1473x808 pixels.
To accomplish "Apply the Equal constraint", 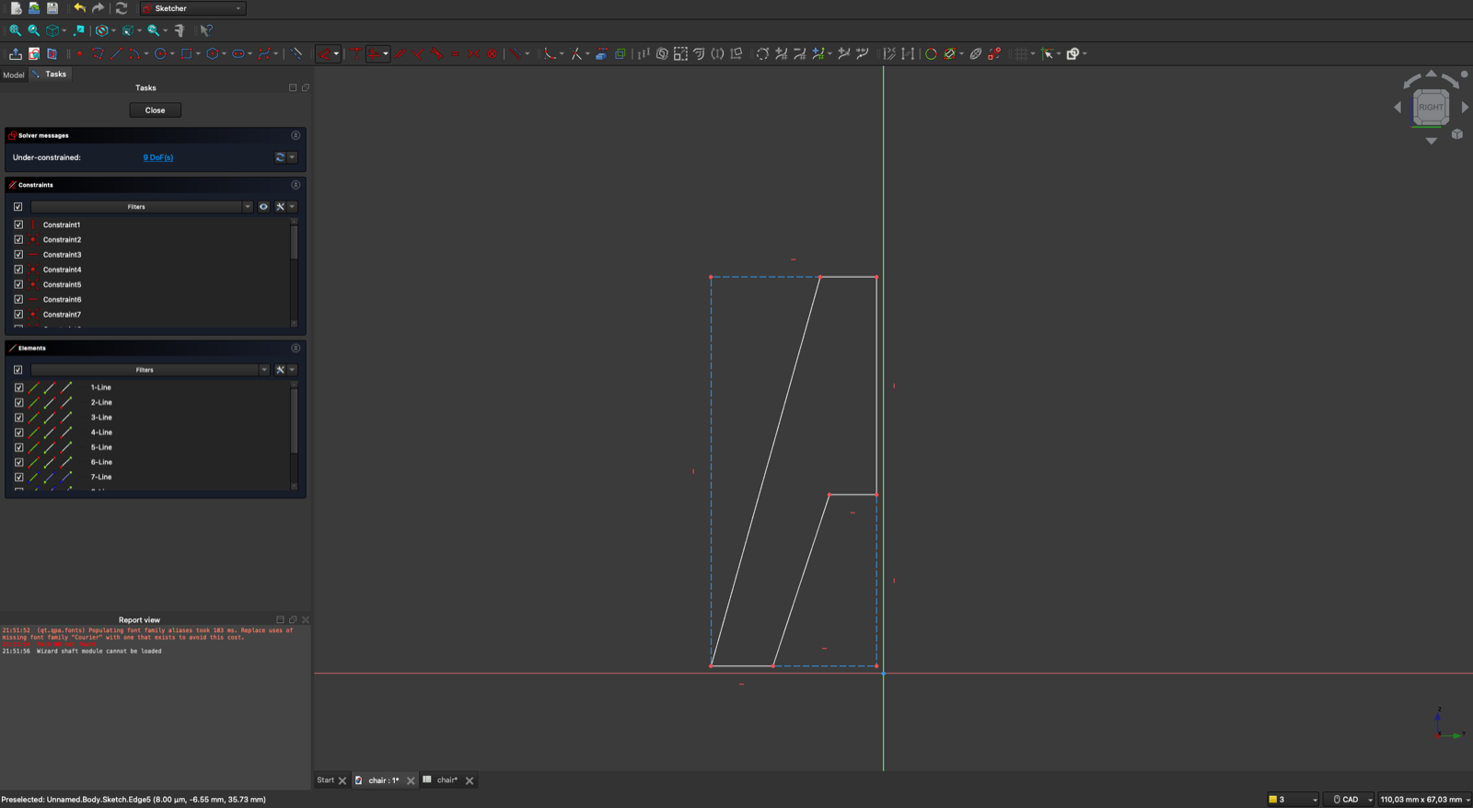I will click(x=456, y=53).
